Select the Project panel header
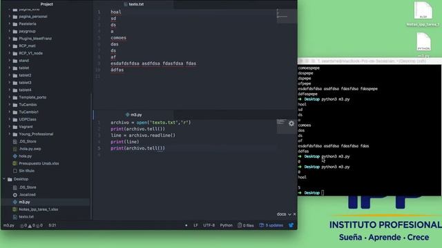This screenshot has height=248, width=442. [x=46, y=4]
